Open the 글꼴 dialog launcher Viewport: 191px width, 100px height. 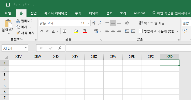point(101,39)
